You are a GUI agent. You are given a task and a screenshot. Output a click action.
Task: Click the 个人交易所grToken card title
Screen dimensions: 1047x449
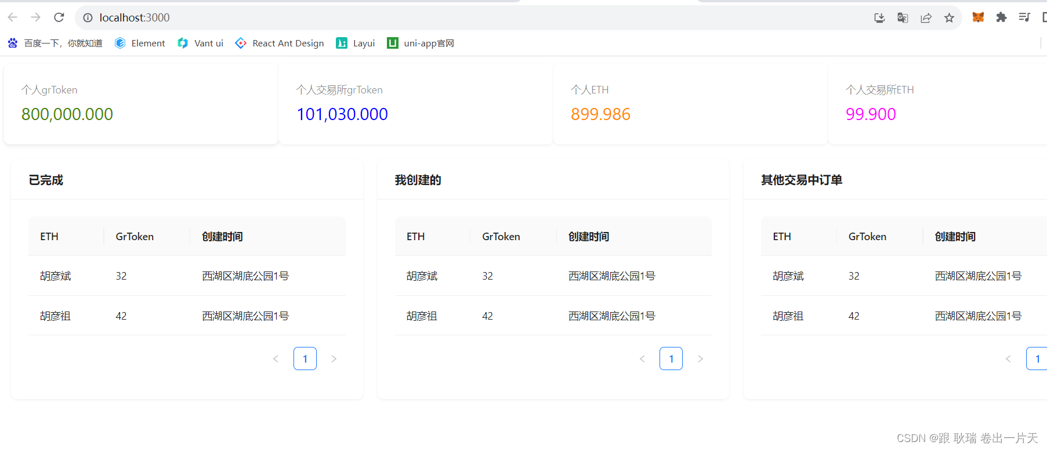point(339,90)
